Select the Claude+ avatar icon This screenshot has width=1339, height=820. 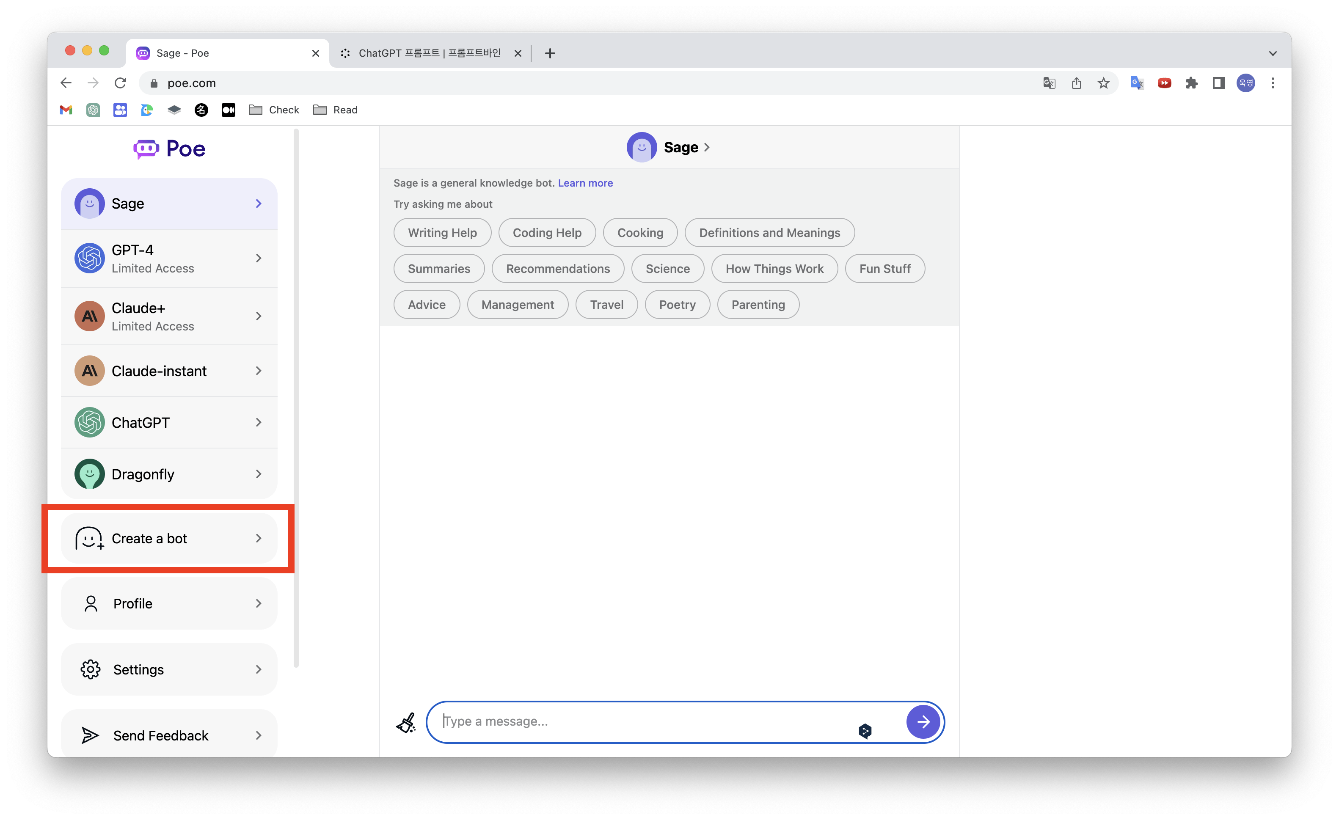(89, 316)
